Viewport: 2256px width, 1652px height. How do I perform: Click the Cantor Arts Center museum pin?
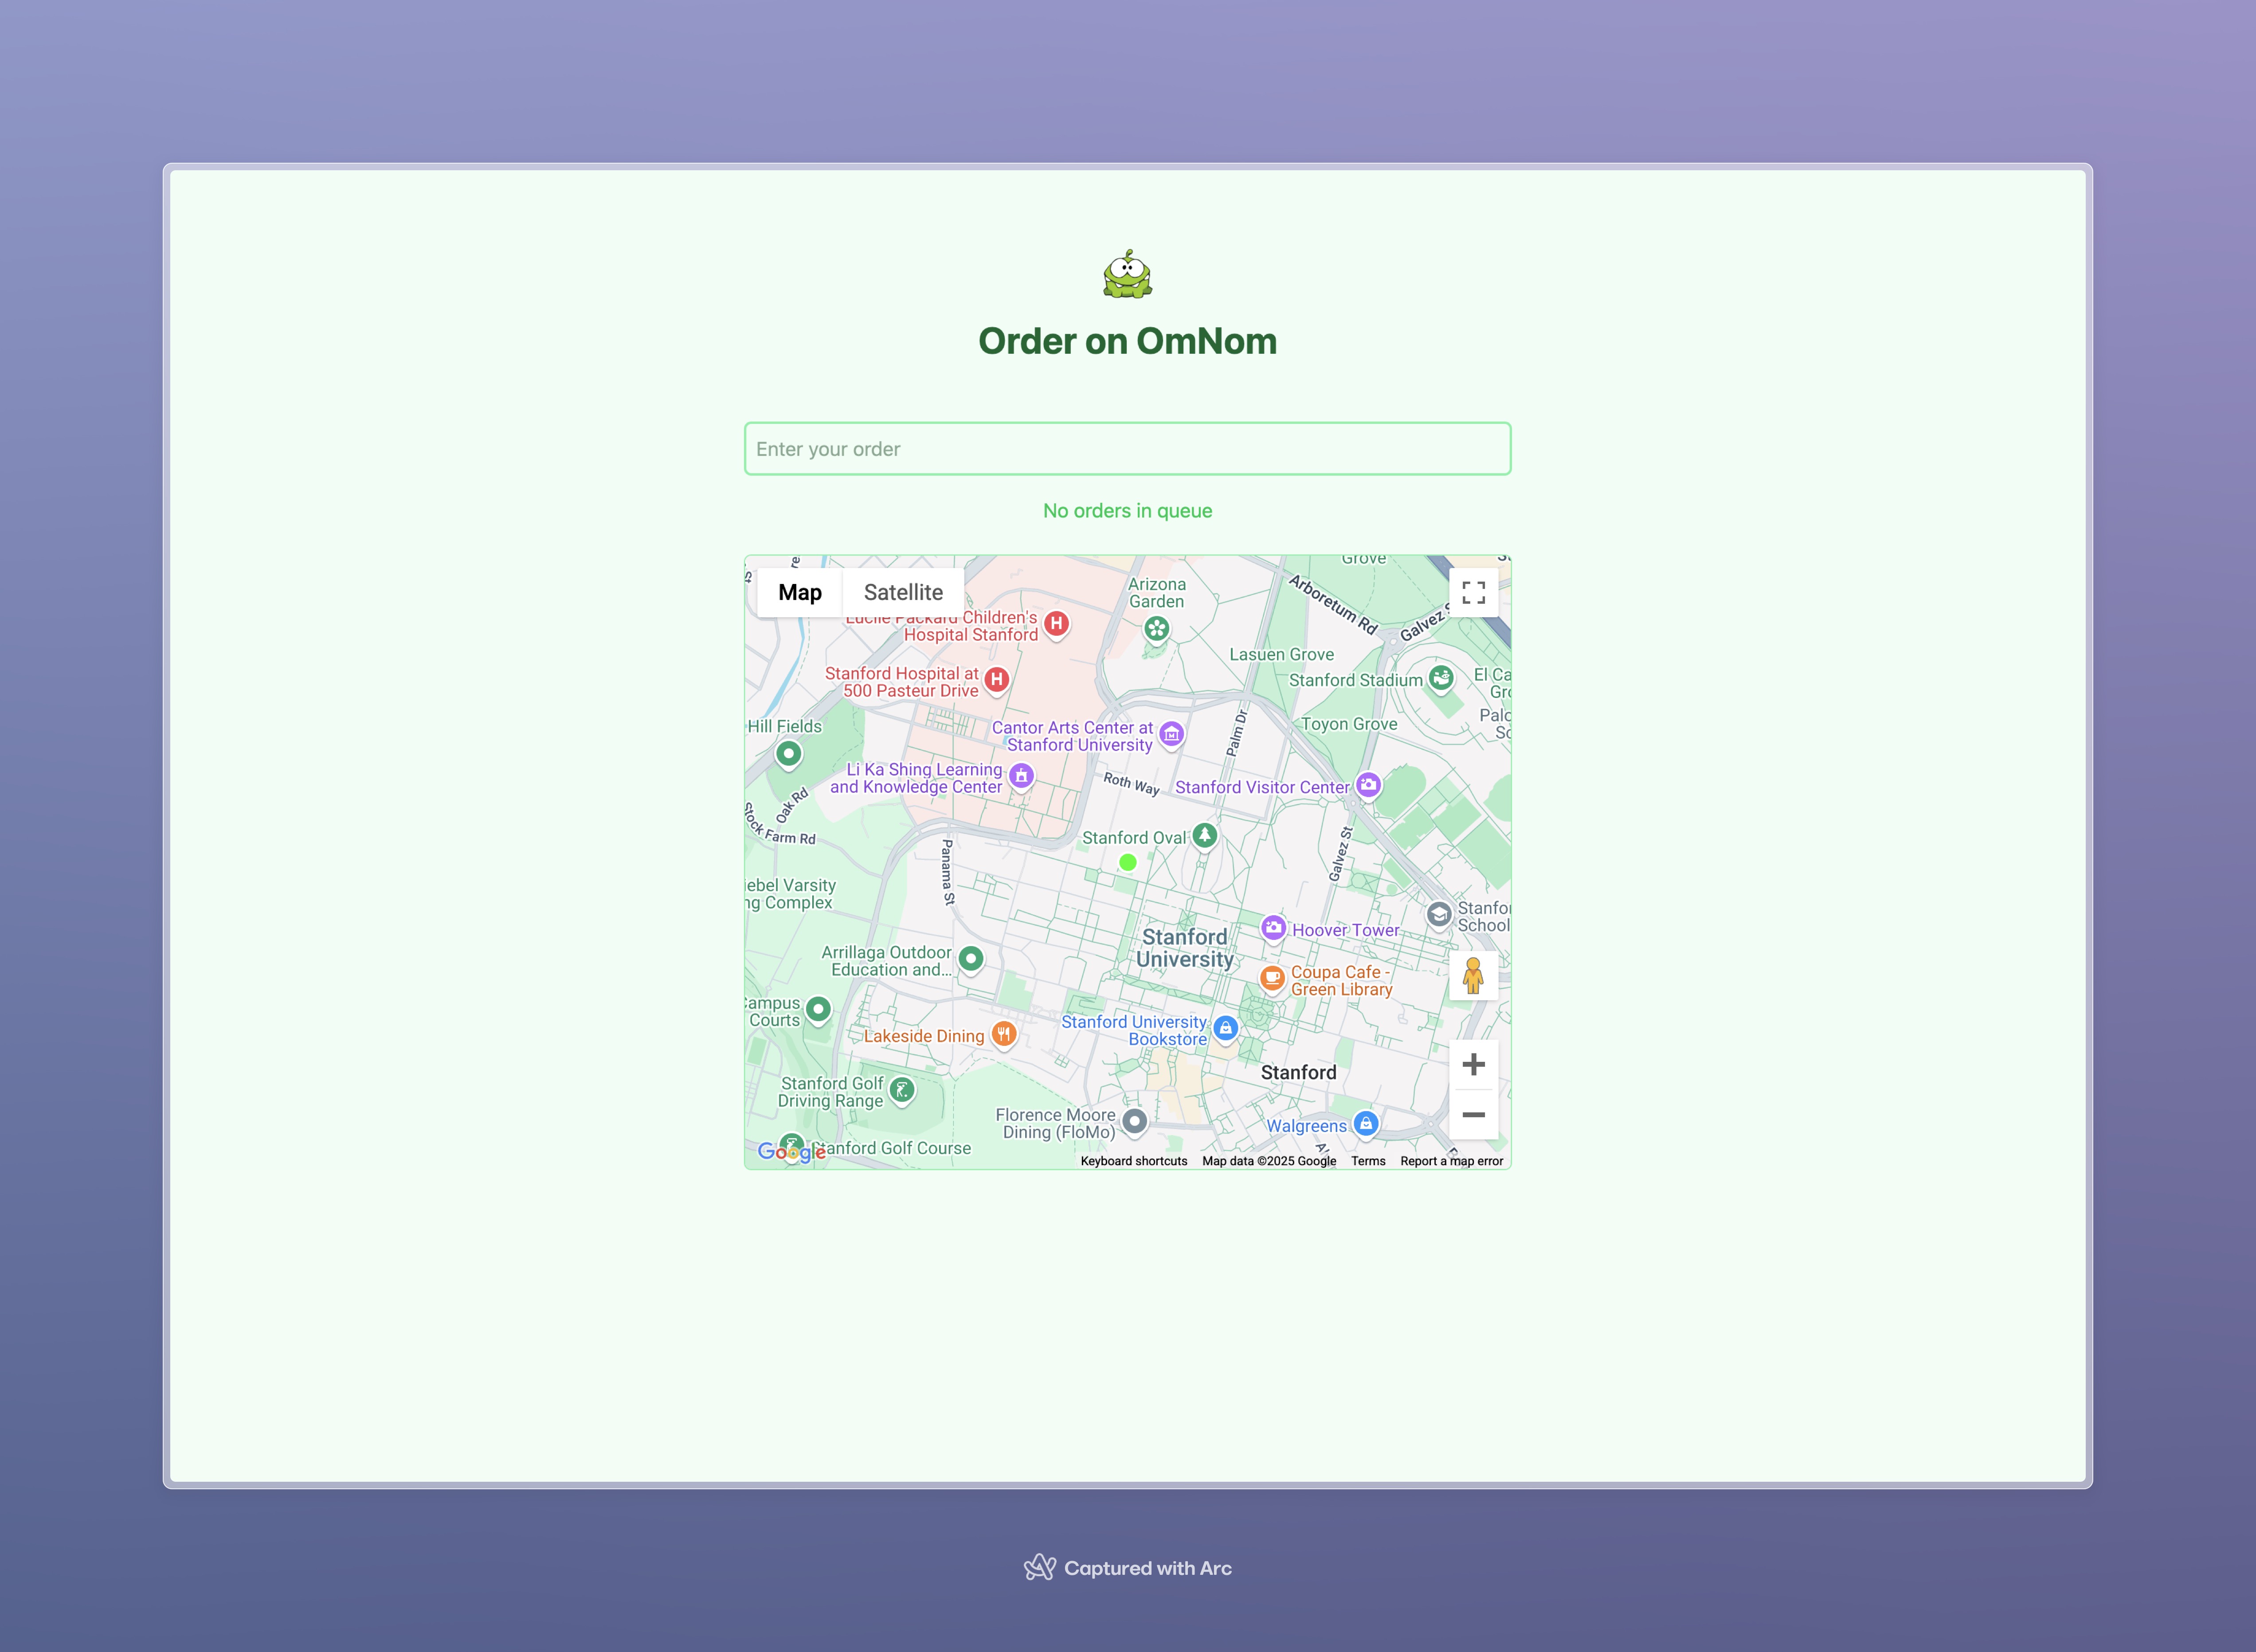[x=1171, y=733]
